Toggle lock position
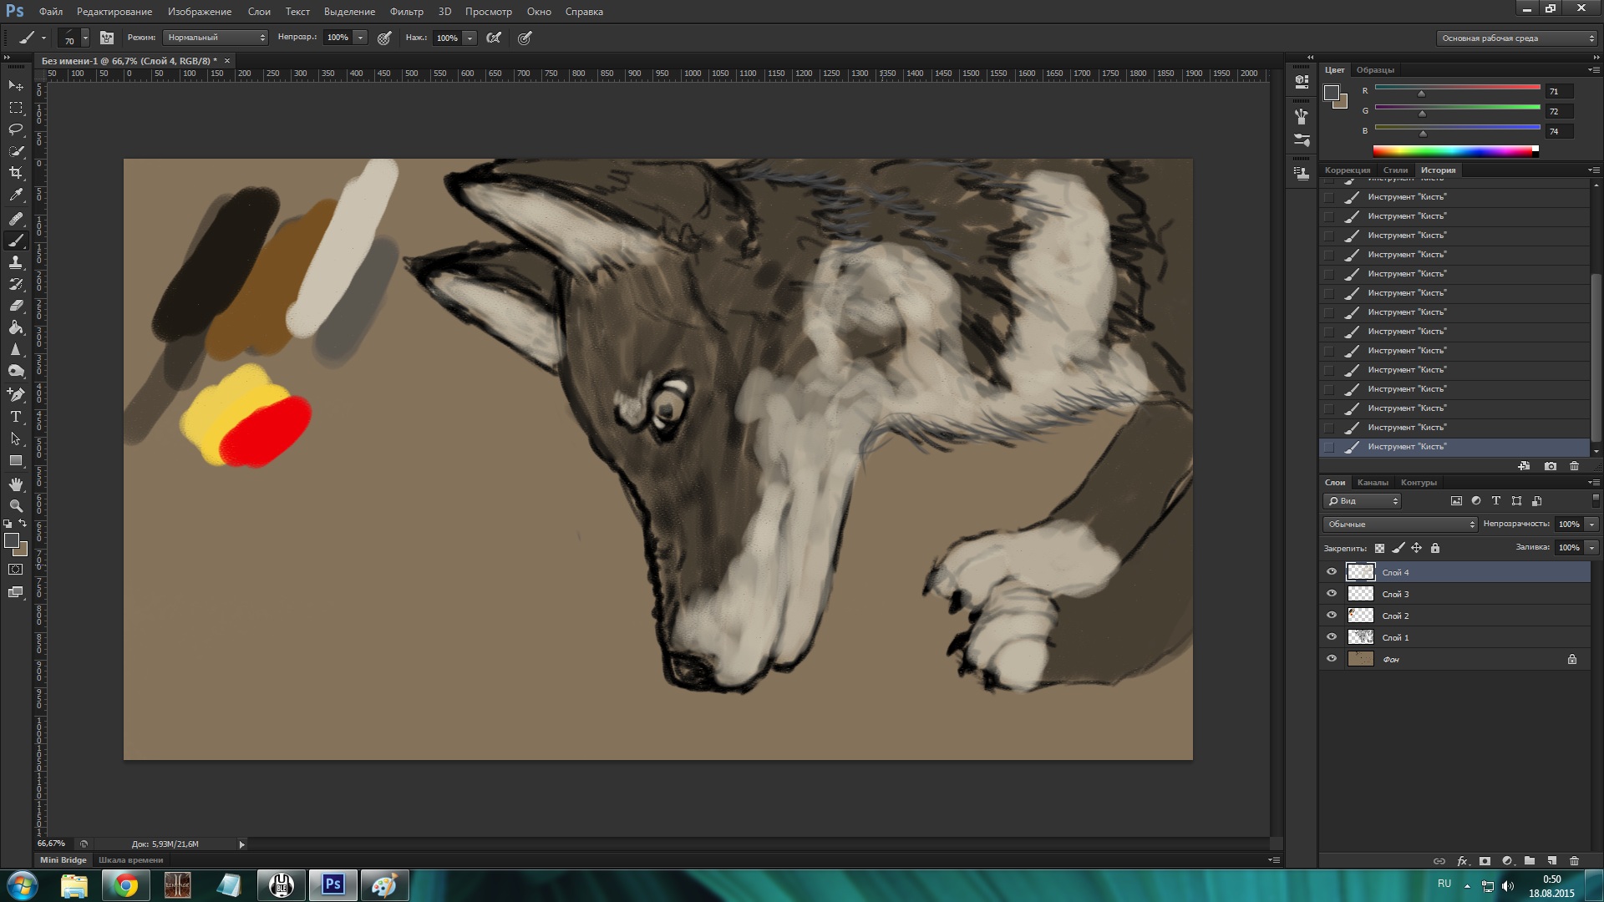The width and height of the screenshot is (1604, 902). [1416, 549]
